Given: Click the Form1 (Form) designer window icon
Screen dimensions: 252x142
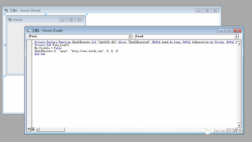Looking at the screenshot, I should coord(6,11).
